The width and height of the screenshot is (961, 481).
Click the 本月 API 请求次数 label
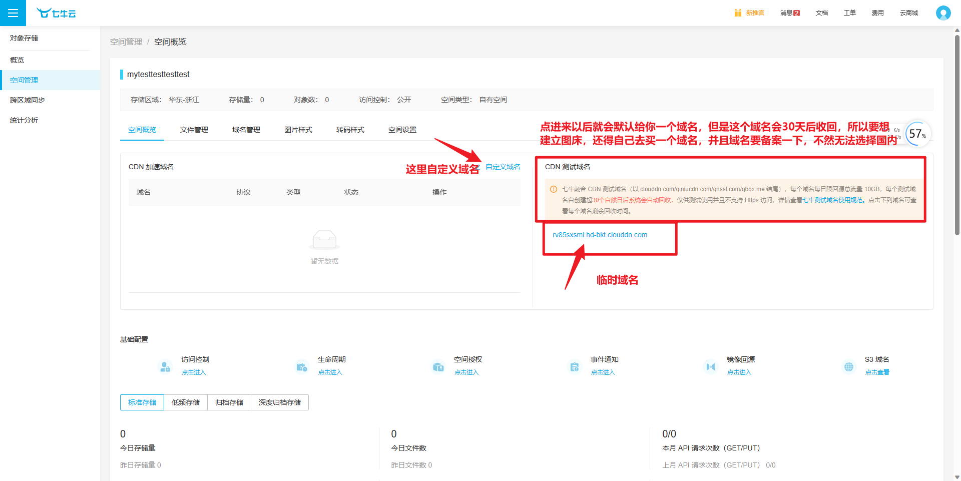711,448
